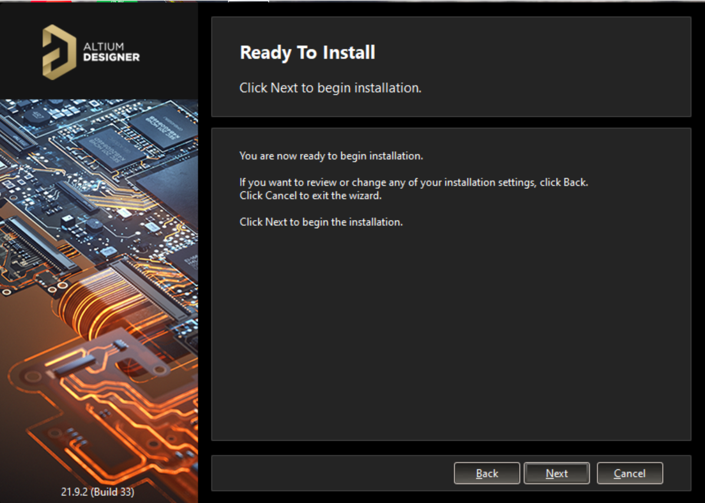Click Next to begin installation

click(x=557, y=474)
